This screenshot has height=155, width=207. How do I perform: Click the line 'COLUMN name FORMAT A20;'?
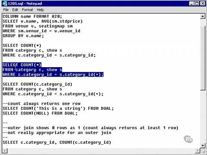tap(32, 16)
